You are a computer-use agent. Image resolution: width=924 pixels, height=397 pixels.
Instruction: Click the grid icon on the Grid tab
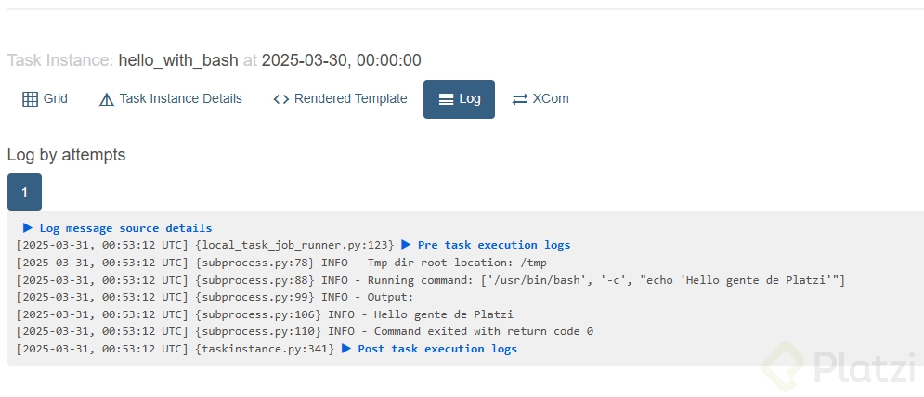click(30, 99)
